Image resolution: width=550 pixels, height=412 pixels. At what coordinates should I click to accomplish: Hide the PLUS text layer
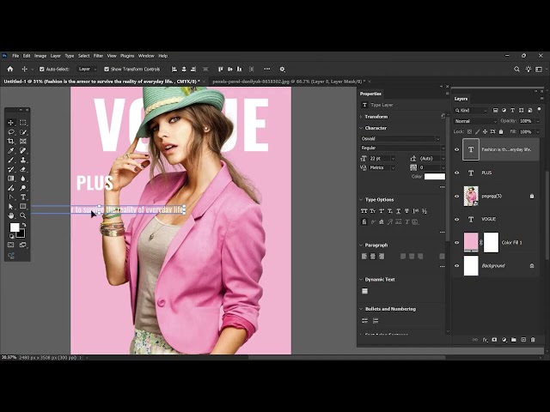tap(456, 173)
